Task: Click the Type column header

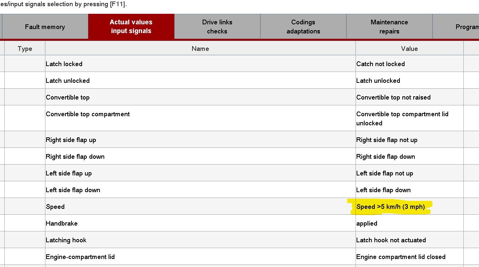Action: [x=25, y=49]
